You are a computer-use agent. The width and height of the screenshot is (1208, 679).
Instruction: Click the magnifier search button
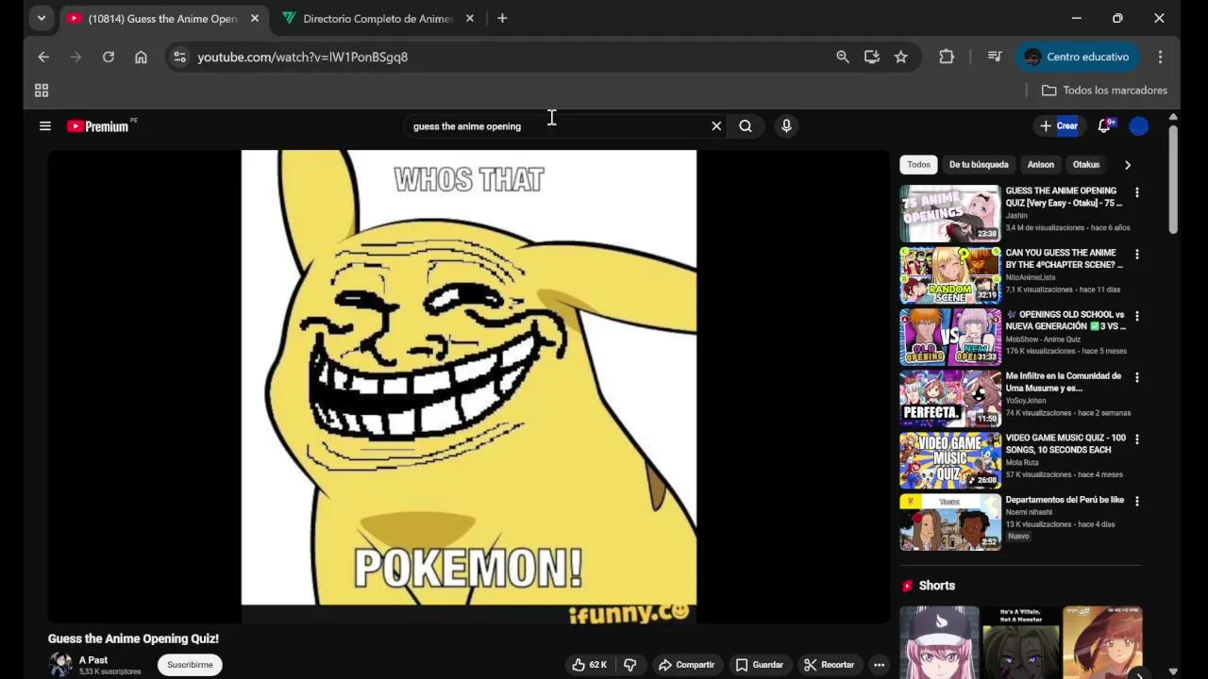746,125
